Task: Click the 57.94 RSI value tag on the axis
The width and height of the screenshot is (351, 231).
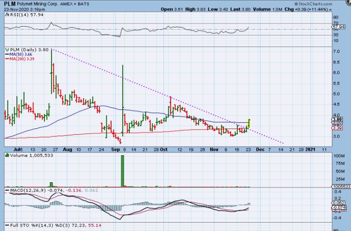Action: coord(339,27)
